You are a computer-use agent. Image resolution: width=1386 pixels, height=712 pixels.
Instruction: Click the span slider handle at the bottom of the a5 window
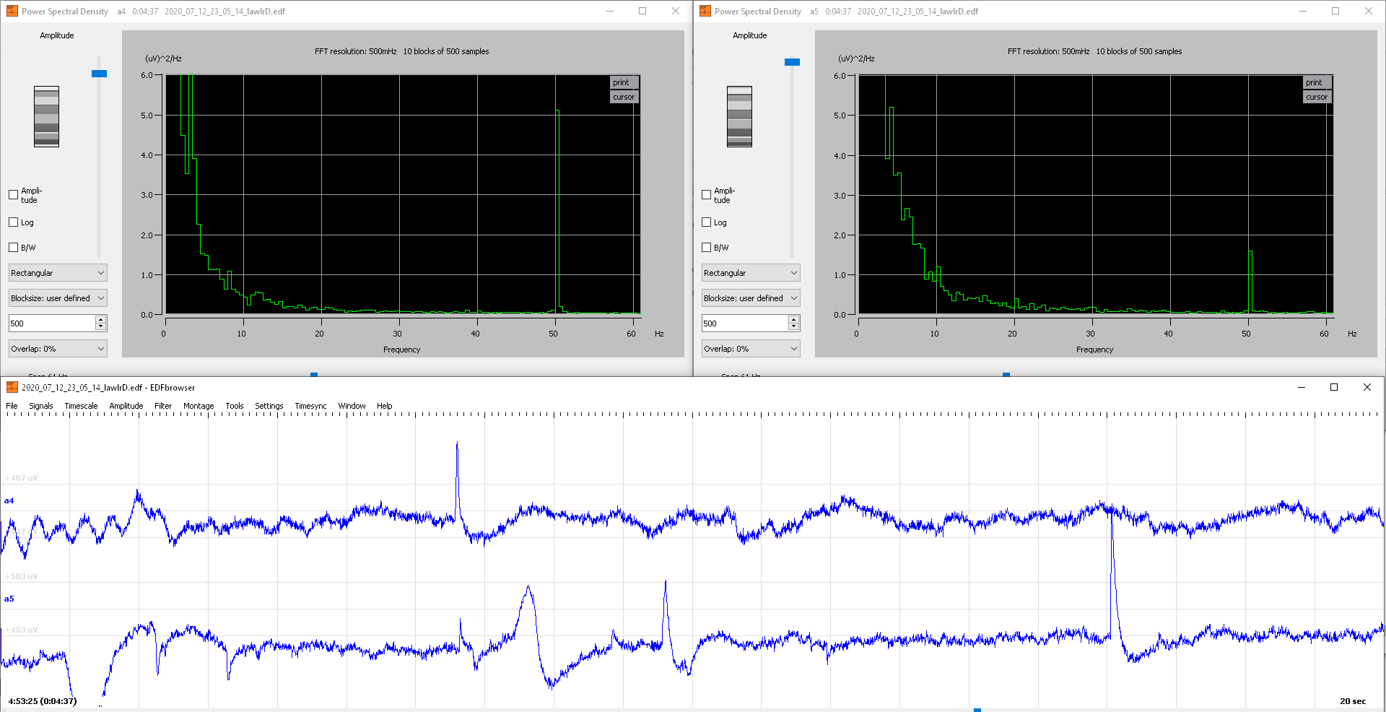pos(1006,375)
